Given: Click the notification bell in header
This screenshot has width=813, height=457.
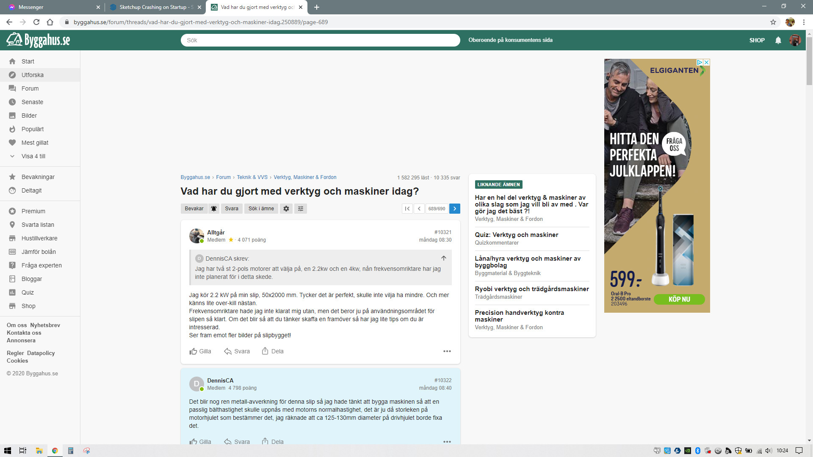Looking at the screenshot, I should click(778, 40).
